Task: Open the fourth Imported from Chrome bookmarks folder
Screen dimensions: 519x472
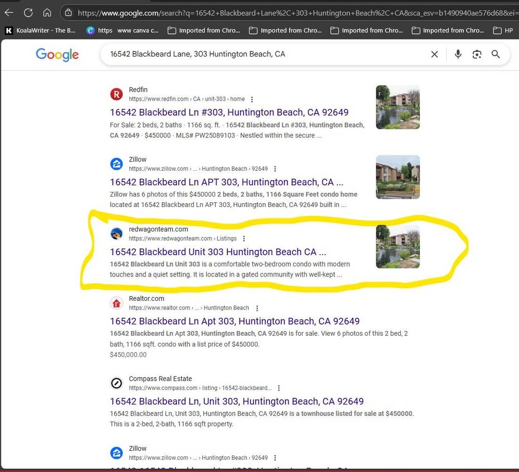Action: [x=447, y=31]
